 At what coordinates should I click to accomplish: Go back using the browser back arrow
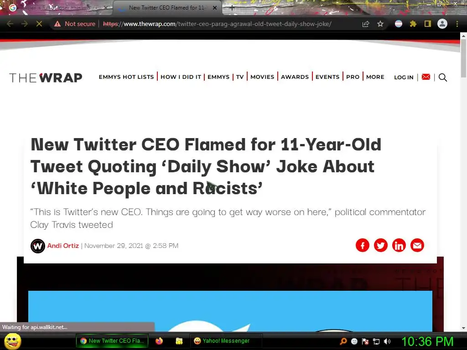point(10,24)
